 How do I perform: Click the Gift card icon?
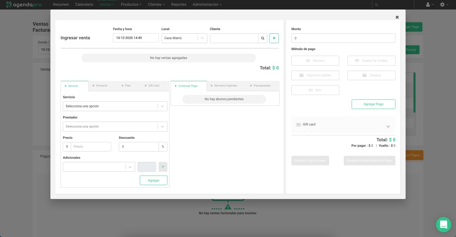(x=298, y=124)
